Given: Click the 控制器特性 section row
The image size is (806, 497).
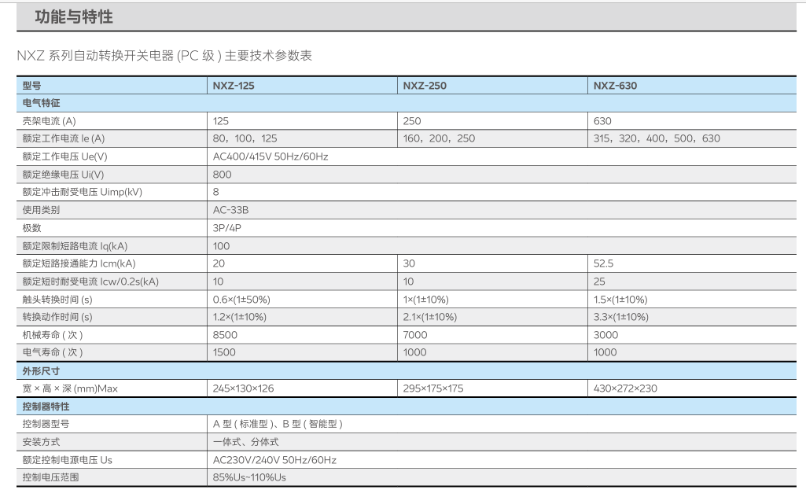Looking at the screenshot, I should [x=46, y=407].
